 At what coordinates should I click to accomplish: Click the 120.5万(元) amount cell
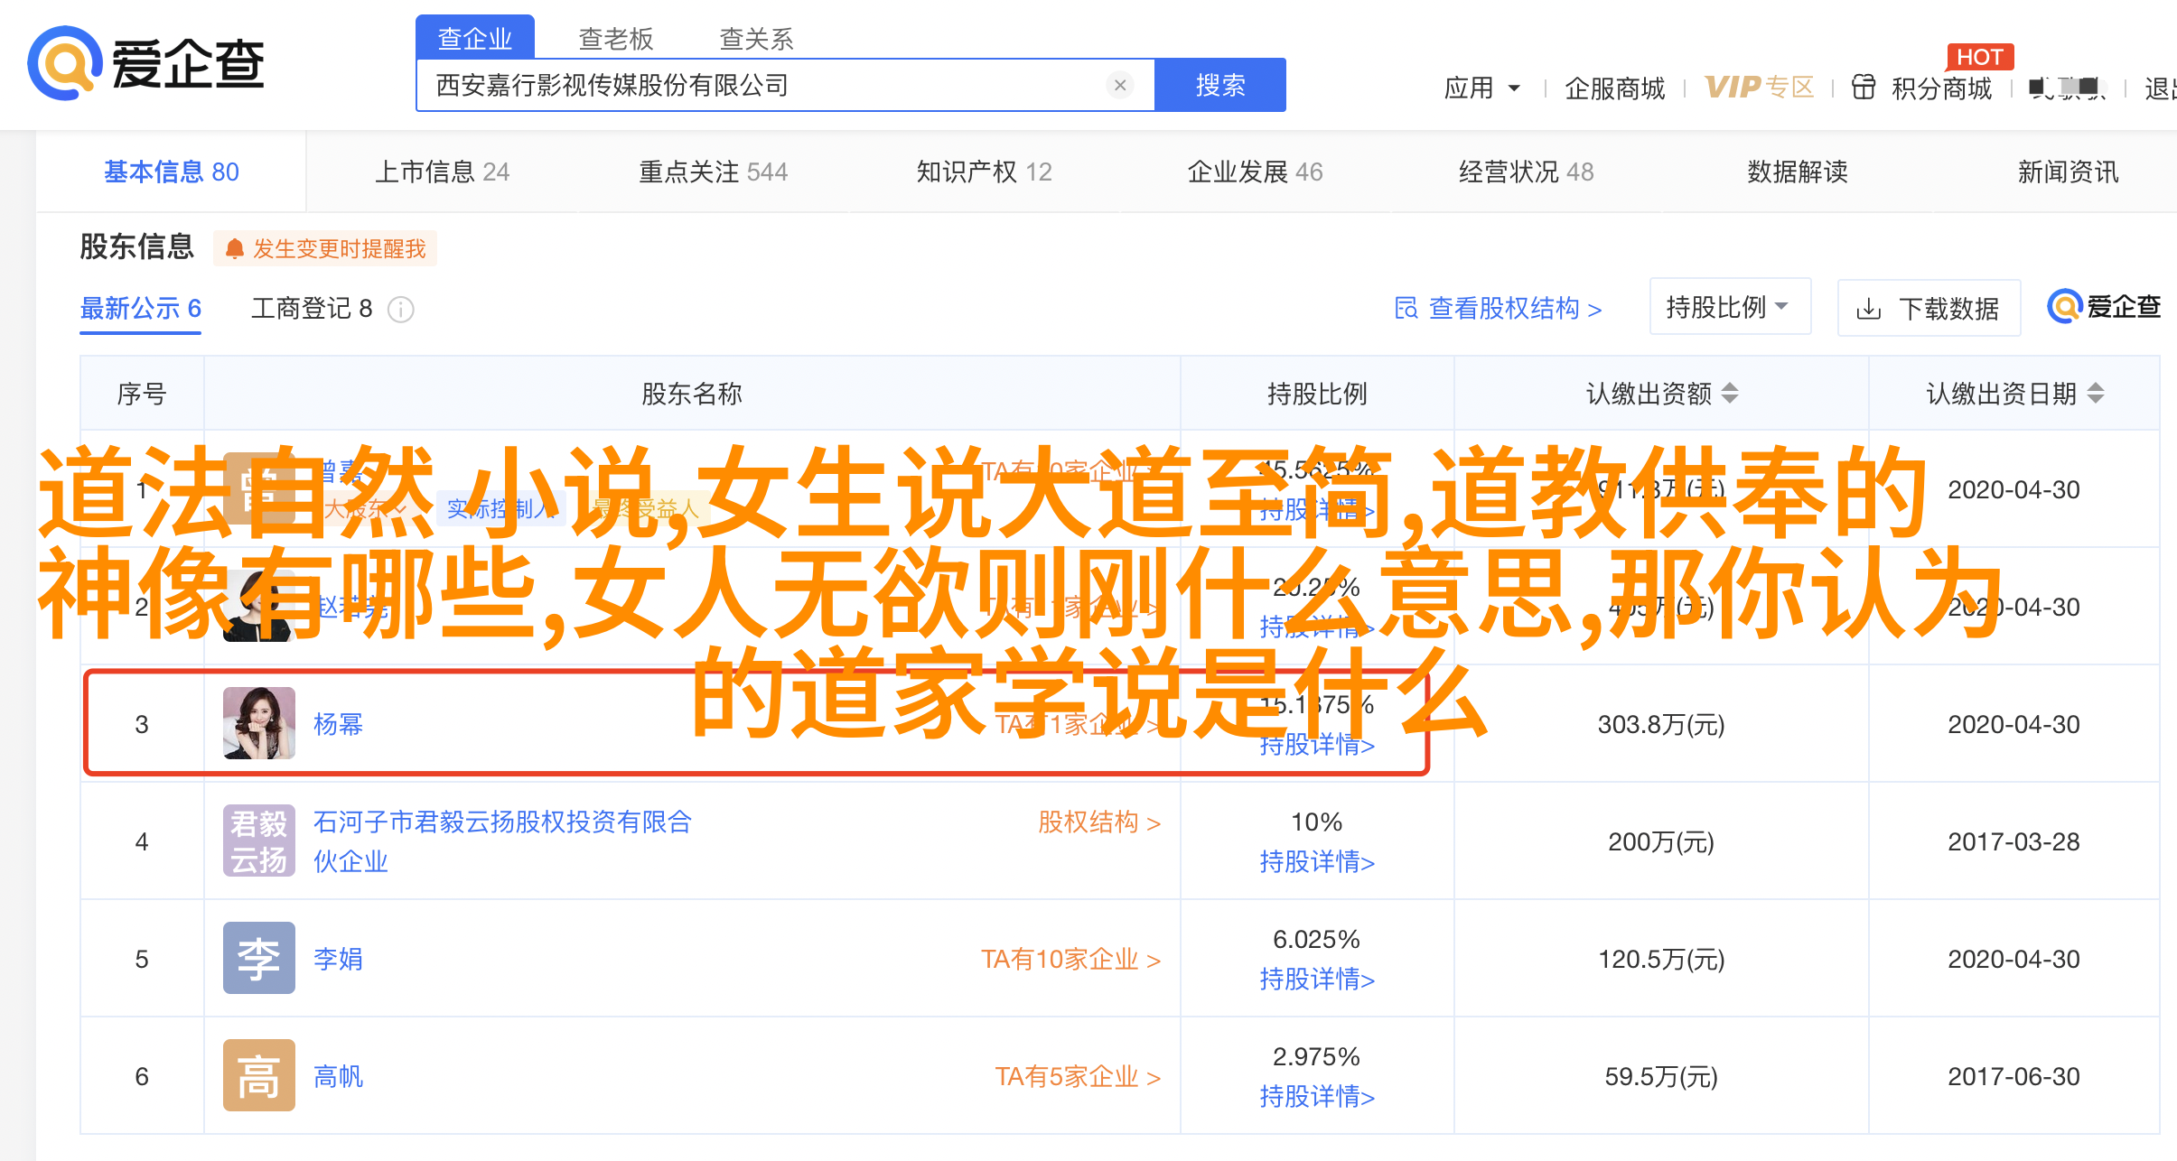click(1661, 959)
